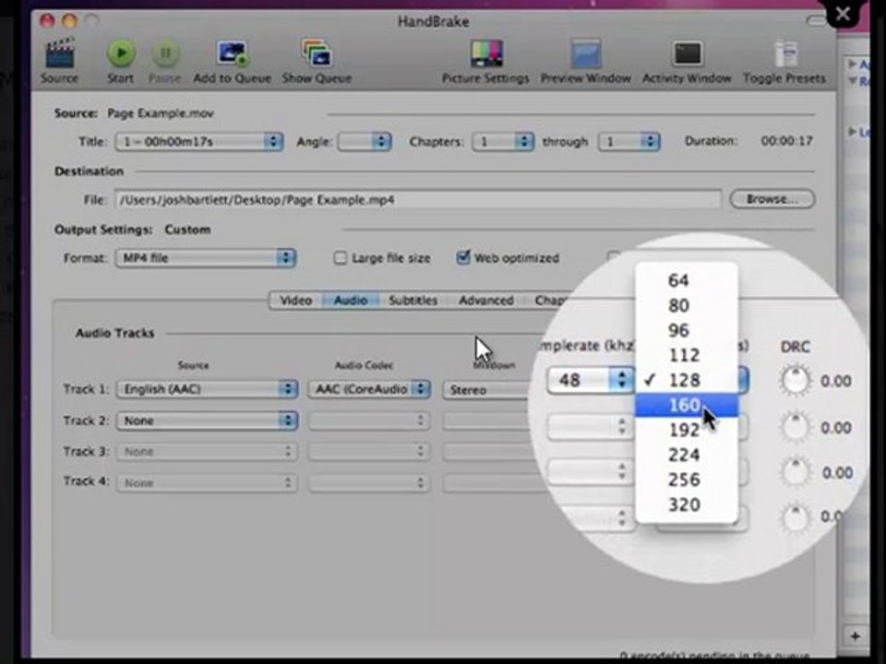Enable the Large file size checkbox
The width and height of the screenshot is (886, 664).
pyautogui.click(x=341, y=258)
